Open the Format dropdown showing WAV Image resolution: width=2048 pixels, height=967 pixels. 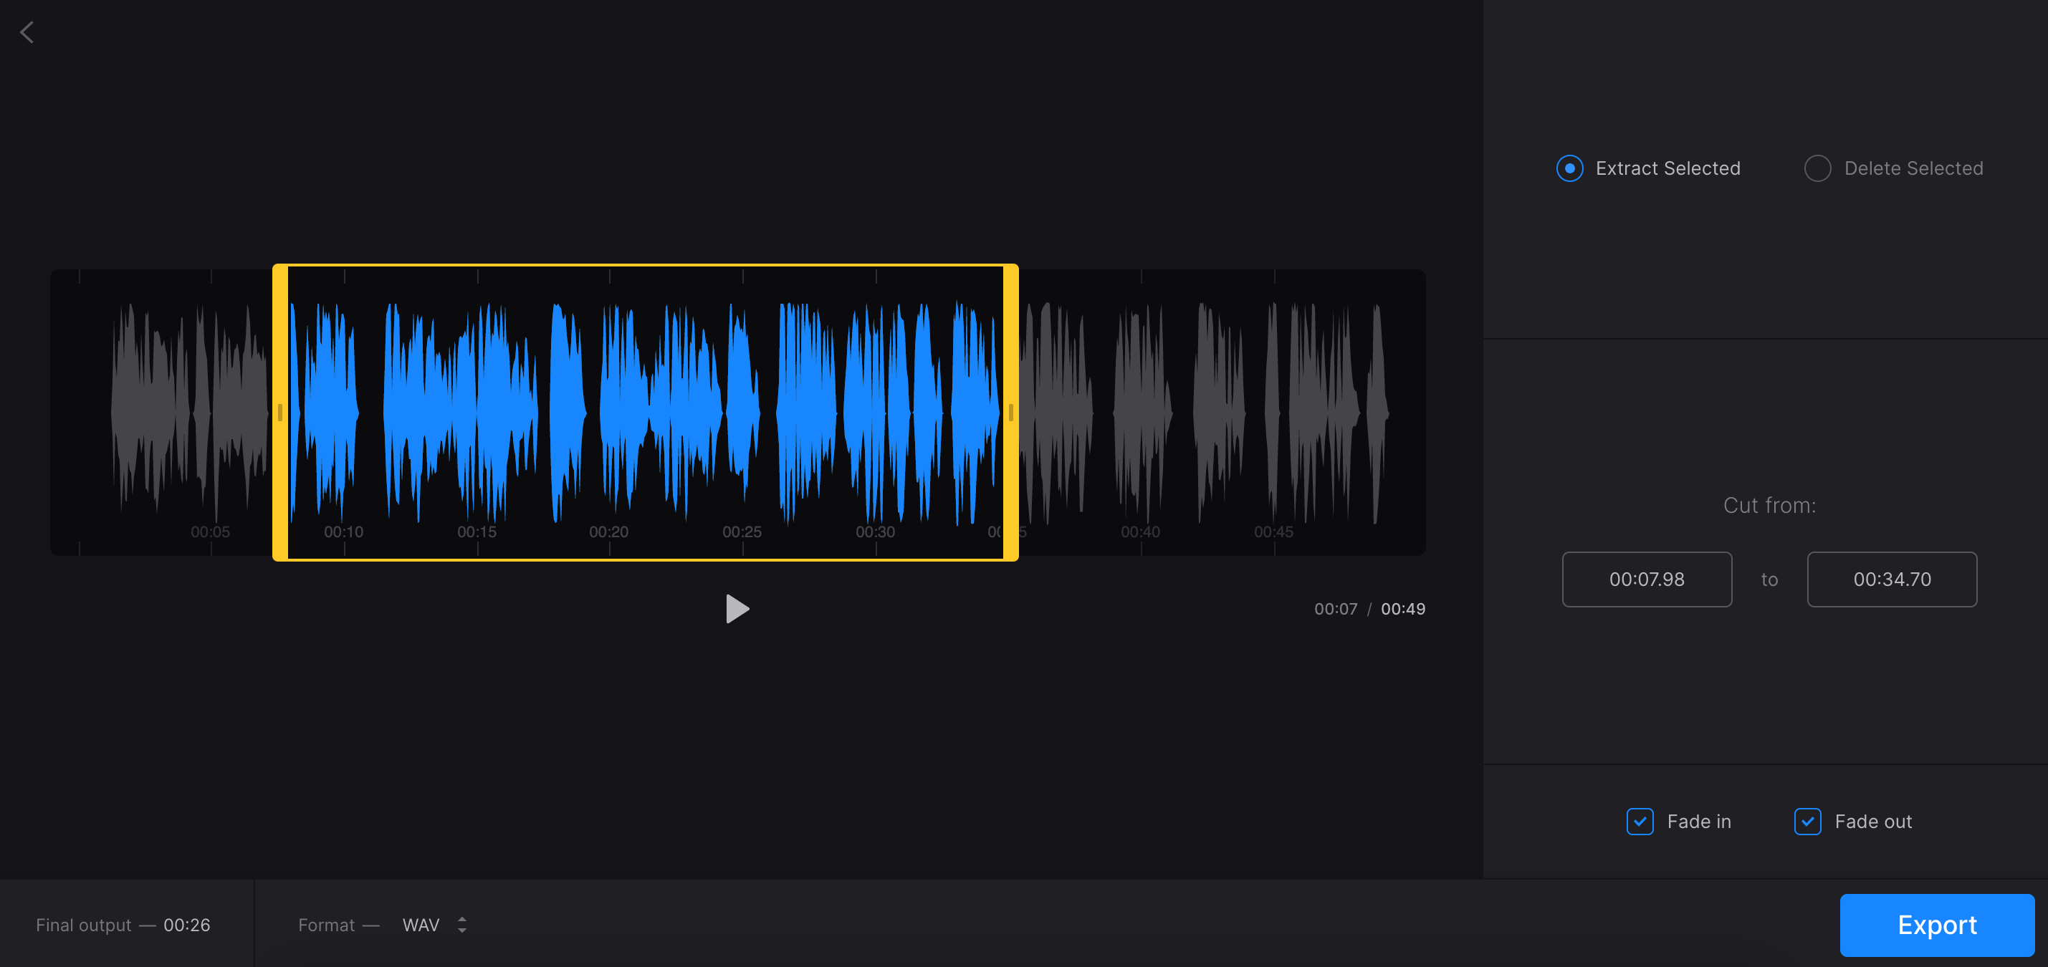pos(421,925)
